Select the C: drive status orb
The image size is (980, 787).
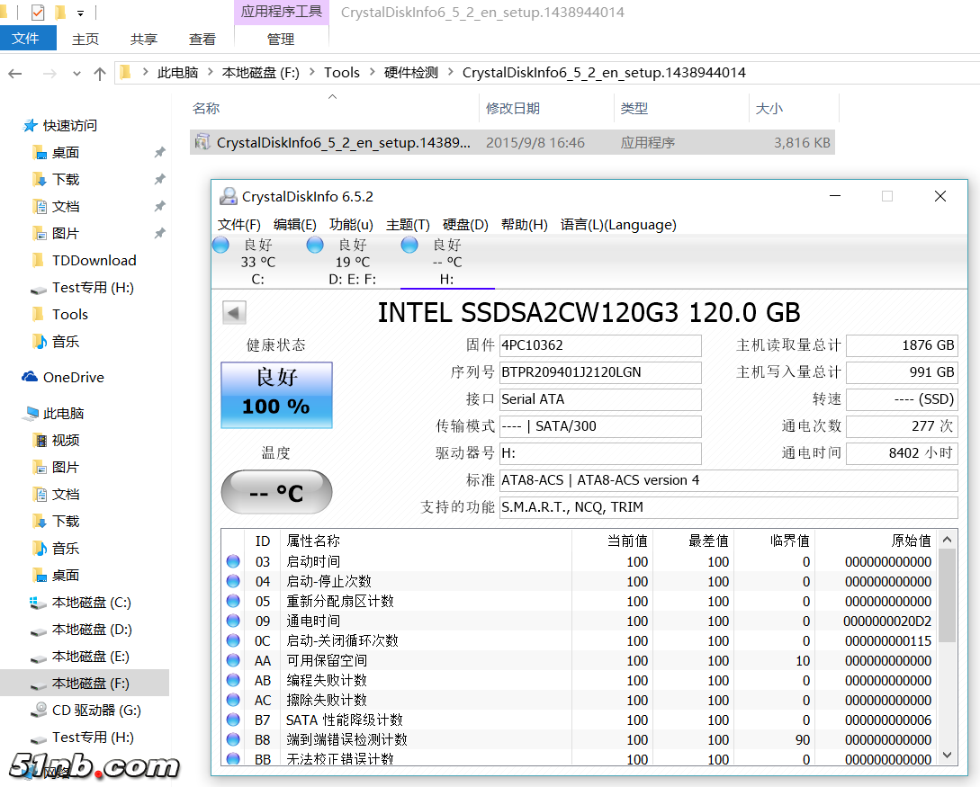[x=220, y=245]
